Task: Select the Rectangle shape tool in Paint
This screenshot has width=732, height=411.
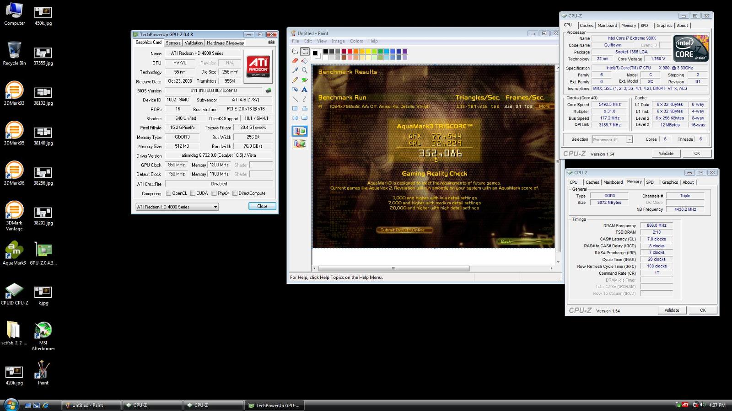Action: (295, 108)
